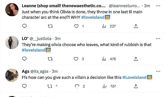The height and width of the screenshot is (97, 165).
Task: Like the LO' tweet with 3 likes
Action: [76, 59]
